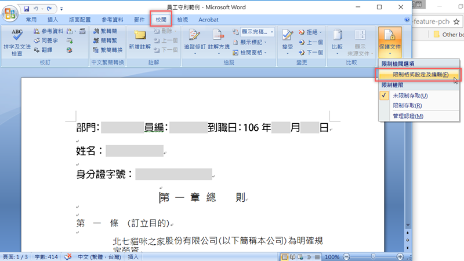Open the 參考資料 ribbon tab
464x261 pixels.
tap(112, 20)
